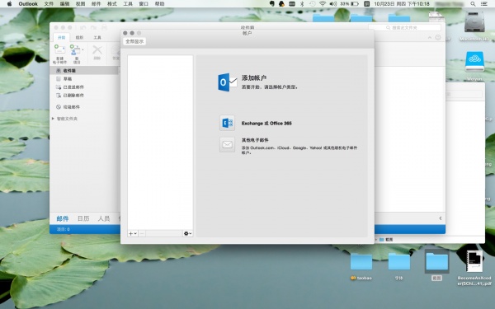This screenshot has width=495, height=309.
Task: Open the add account plus dropdown
Action: [133, 234]
